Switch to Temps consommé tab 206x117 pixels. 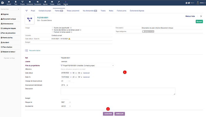click(73, 11)
